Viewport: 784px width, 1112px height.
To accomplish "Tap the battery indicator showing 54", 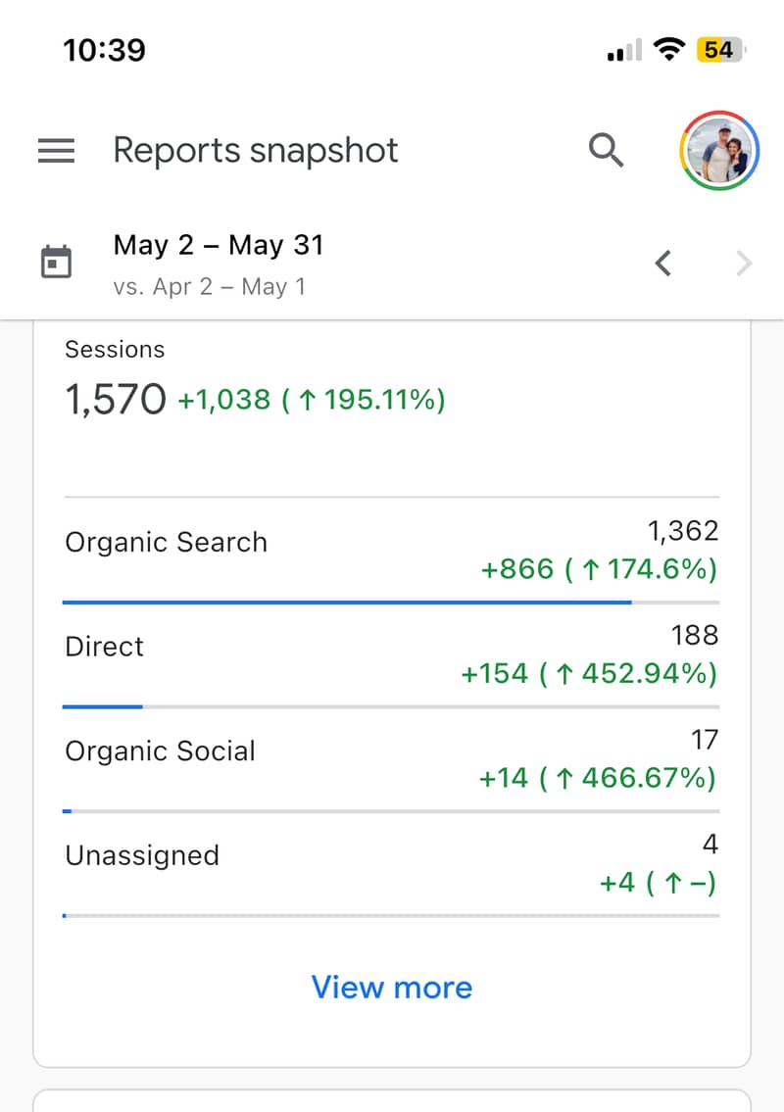I will [721, 50].
